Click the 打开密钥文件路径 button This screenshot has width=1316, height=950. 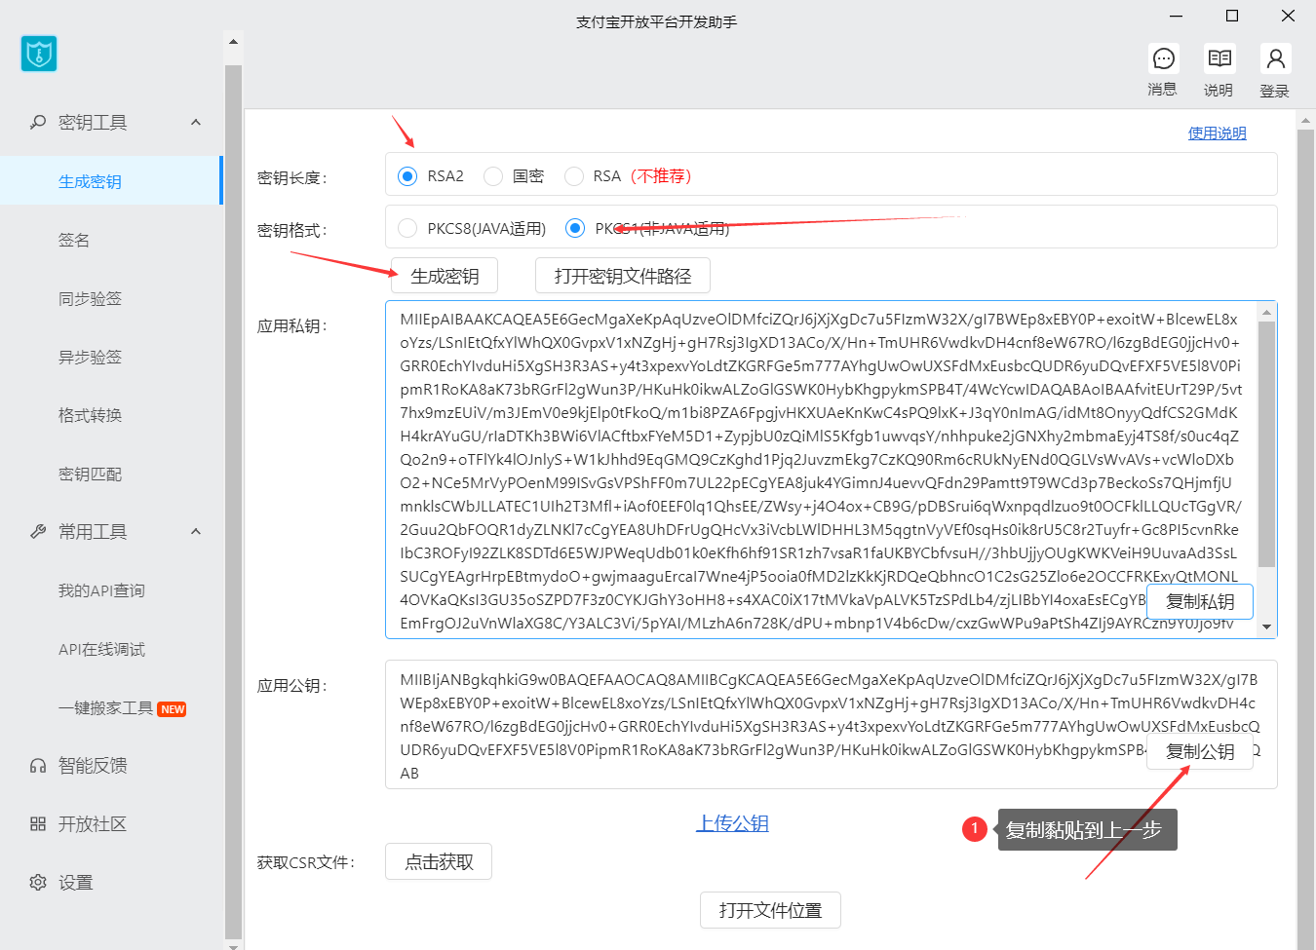click(623, 276)
